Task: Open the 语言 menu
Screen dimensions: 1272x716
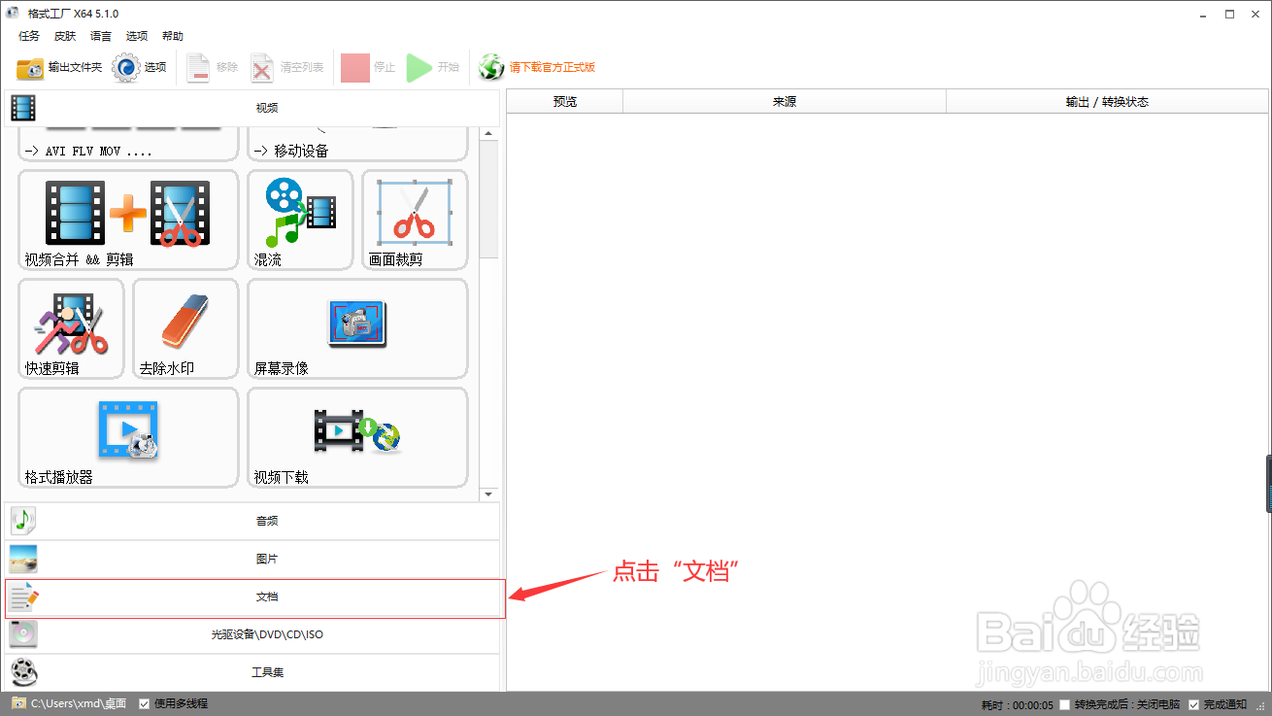Action: (101, 36)
